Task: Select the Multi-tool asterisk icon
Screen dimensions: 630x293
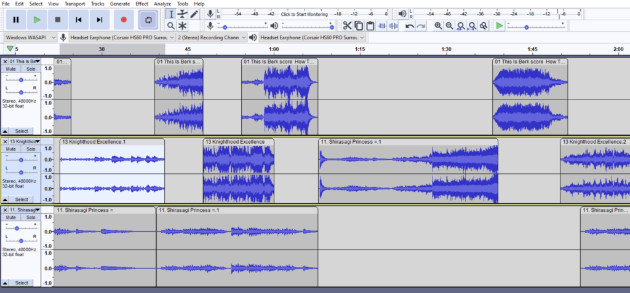Action: [x=182, y=26]
